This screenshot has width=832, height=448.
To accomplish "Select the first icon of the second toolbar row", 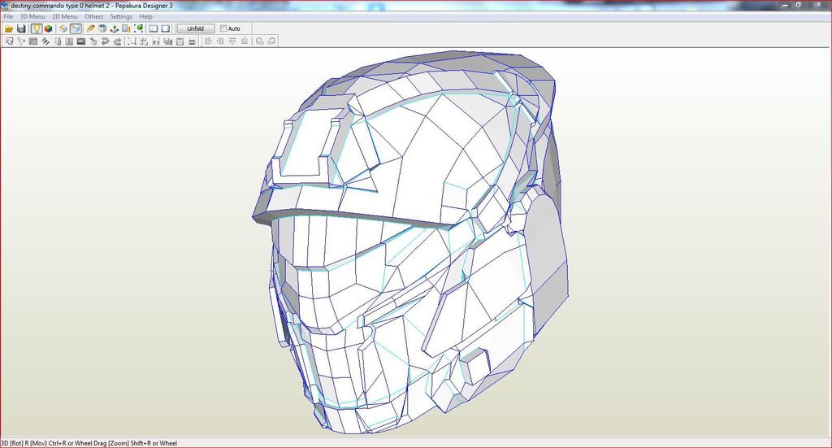I will coord(9,41).
